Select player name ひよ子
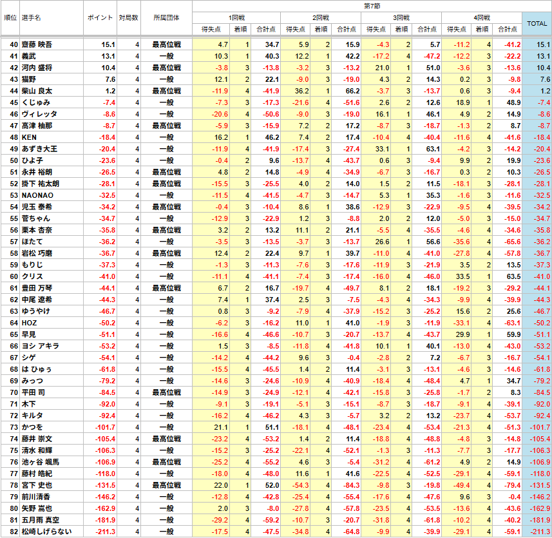 [x=32, y=160]
